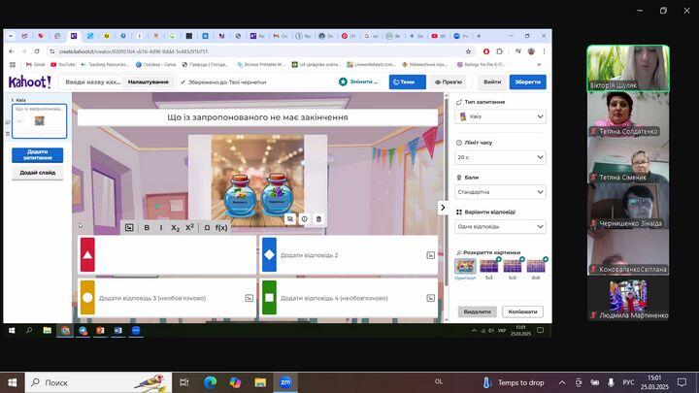Open the Ω special characters picker
This screenshot has width=699, height=393.
207,228
